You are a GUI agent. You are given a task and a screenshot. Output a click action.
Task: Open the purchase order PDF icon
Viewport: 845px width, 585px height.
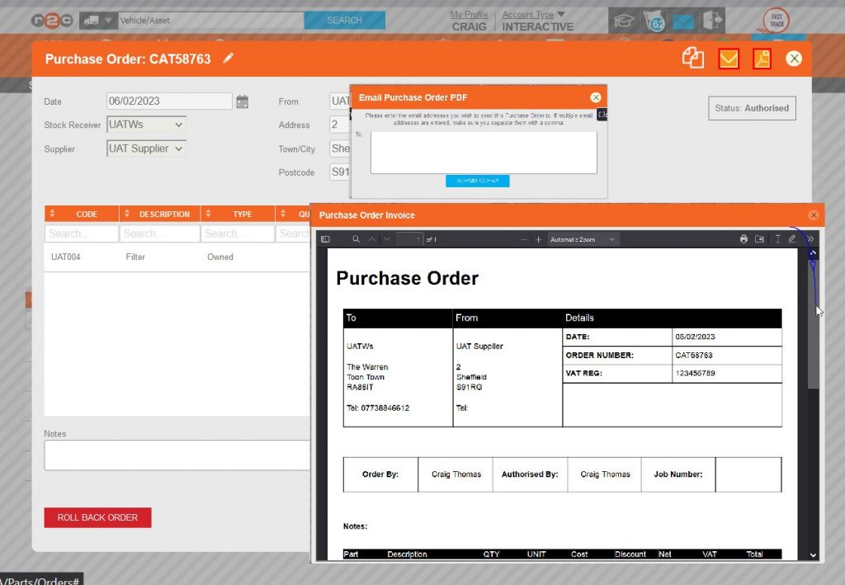(761, 59)
